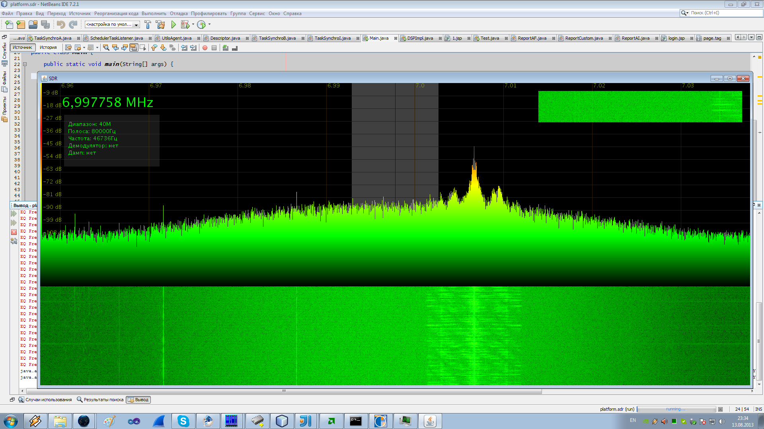
Task: Toggle highlight search in editor toolbar
Action: [134, 48]
